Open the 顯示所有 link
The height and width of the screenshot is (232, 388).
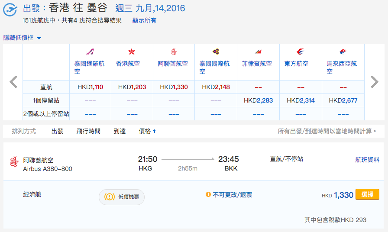tap(144, 20)
